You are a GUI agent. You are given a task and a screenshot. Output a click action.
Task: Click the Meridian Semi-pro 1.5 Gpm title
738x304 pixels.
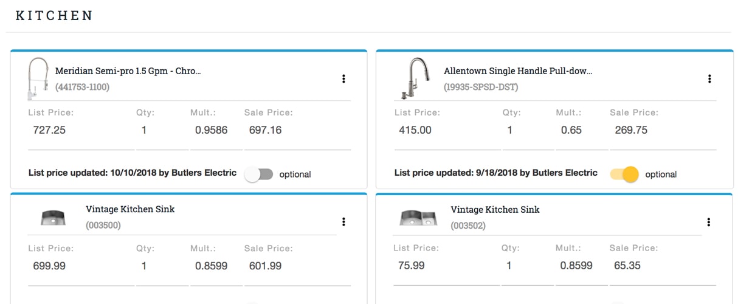(128, 71)
